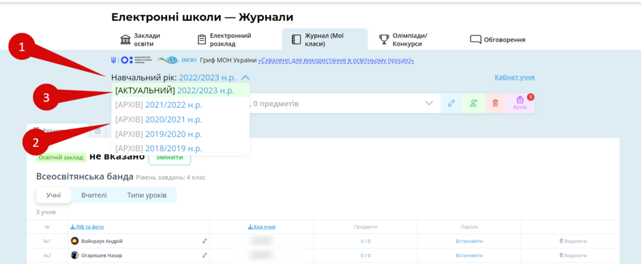Open the class selection dropdown arrow
The height and width of the screenshot is (264, 641).
click(429, 103)
